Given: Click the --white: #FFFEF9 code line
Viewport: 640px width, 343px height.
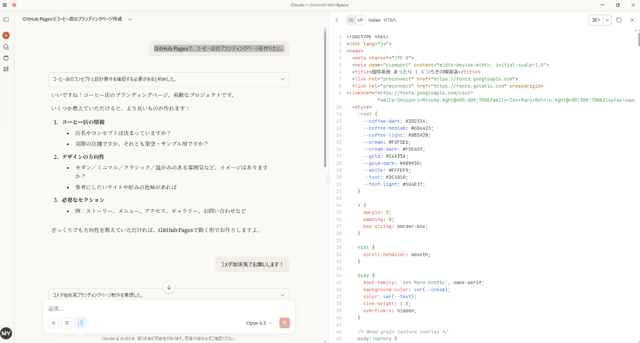Looking at the screenshot, I should (x=388, y=170).
